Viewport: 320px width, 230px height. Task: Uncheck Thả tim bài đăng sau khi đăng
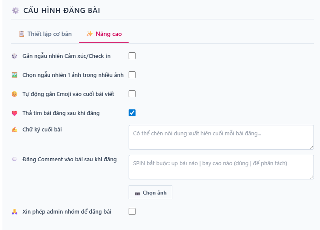[132, 113]
